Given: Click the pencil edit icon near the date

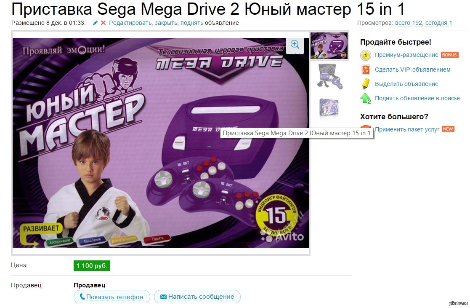Looking at the screenshot, I should 96,23.
